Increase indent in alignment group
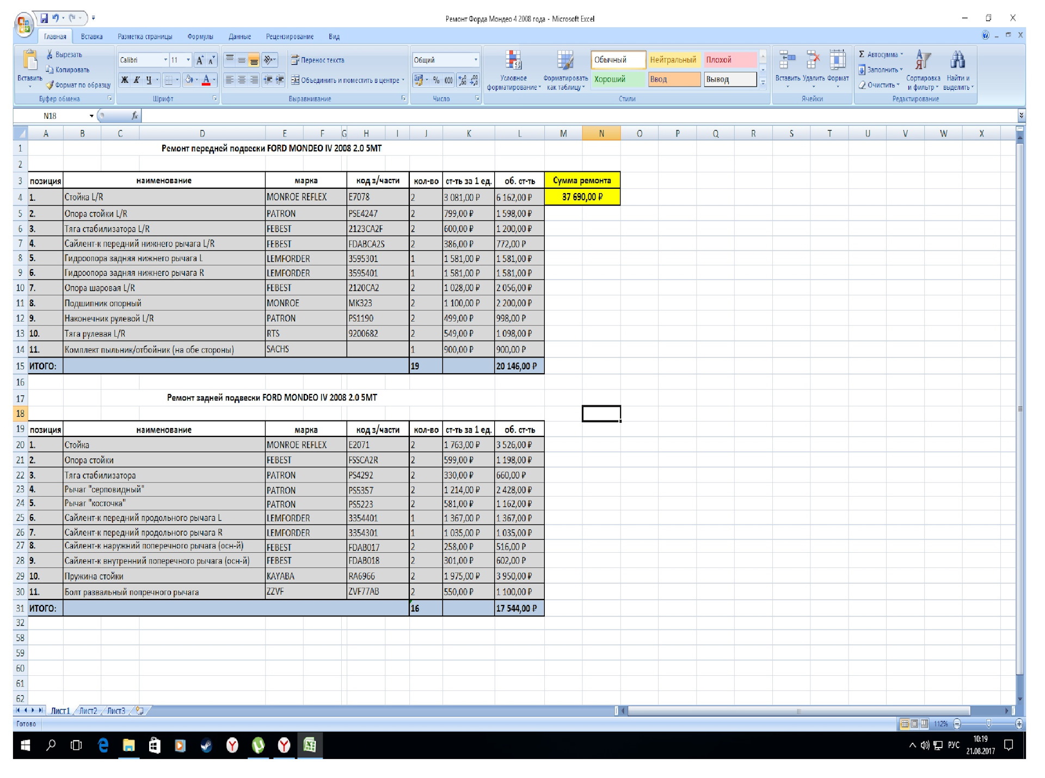This screenshot has width=1045, height=778. click(x=279, y=80)
